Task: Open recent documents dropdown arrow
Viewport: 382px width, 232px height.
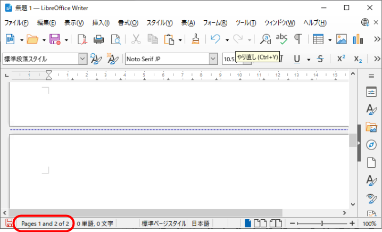Action: [x=44, y=40]
